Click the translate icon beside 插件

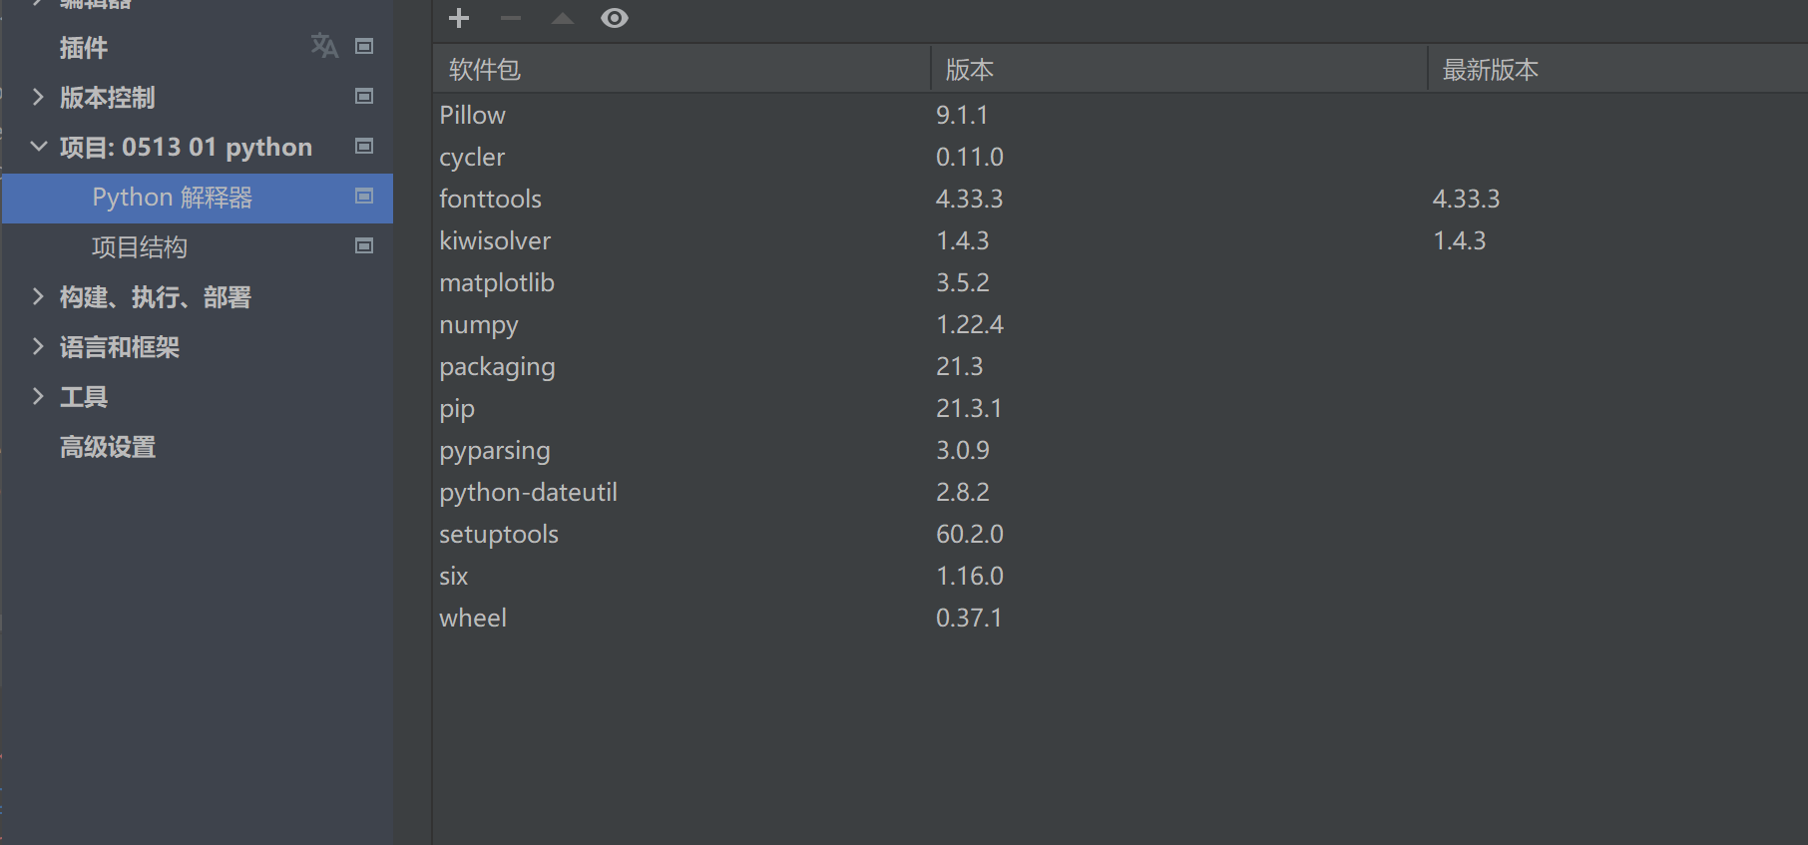coord(324,46)
